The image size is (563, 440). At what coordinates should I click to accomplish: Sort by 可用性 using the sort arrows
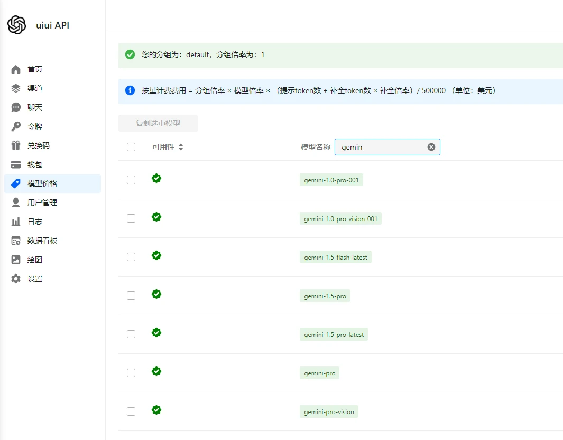(x=181, y=147)
